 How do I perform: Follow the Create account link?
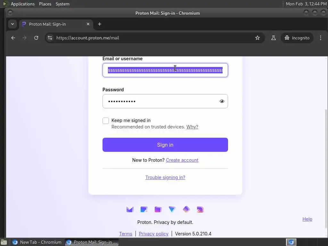pos(182,160)
